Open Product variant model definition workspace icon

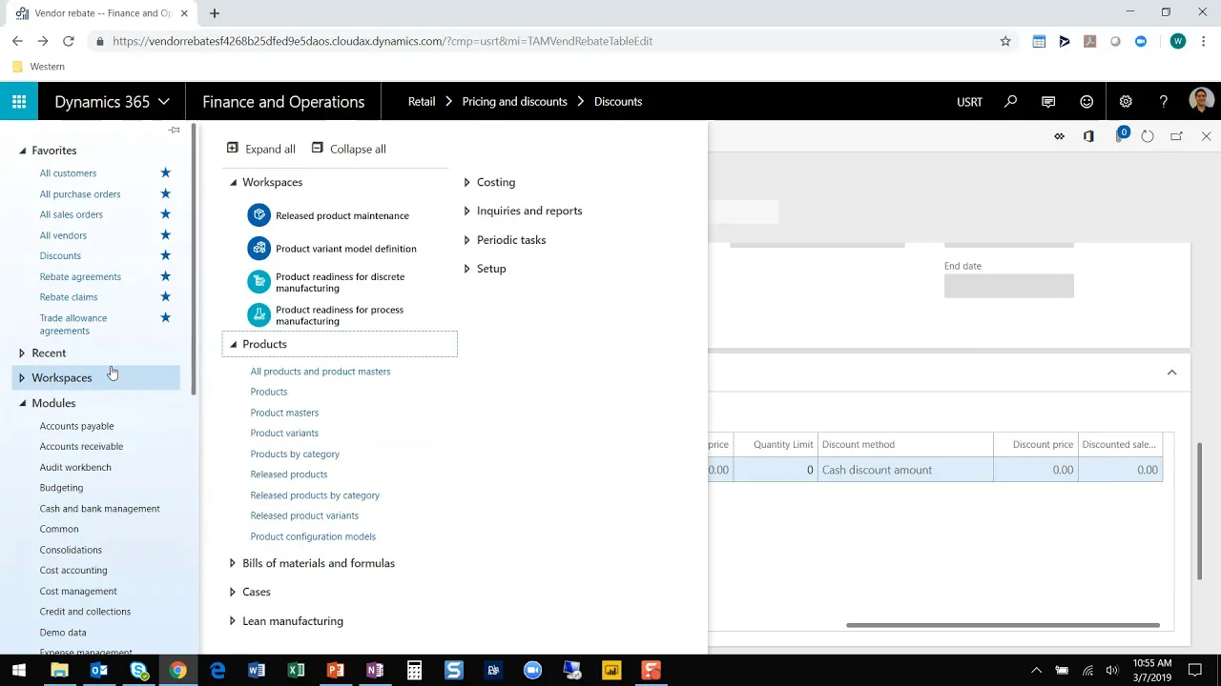click(259, 249)
